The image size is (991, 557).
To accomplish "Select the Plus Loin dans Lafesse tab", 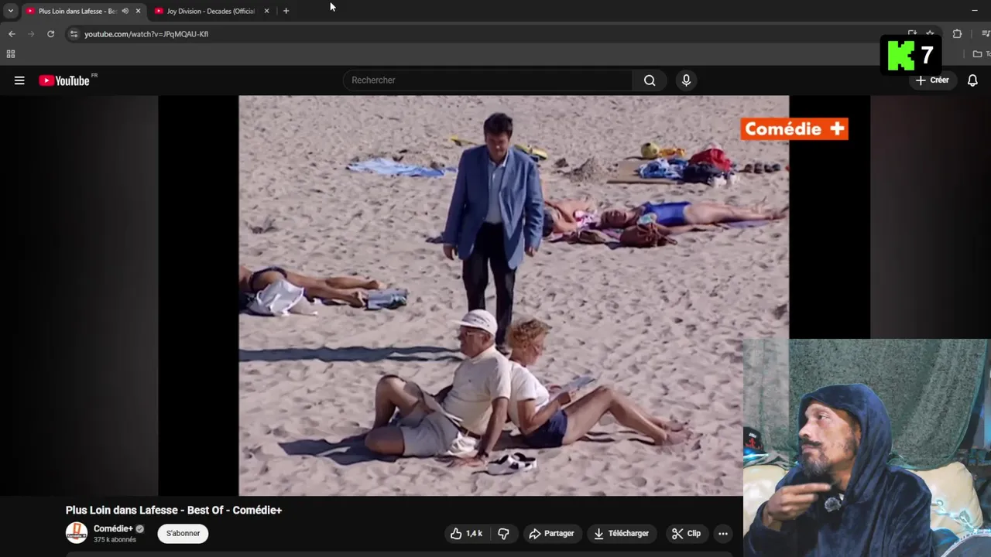I will click(77, 11).
